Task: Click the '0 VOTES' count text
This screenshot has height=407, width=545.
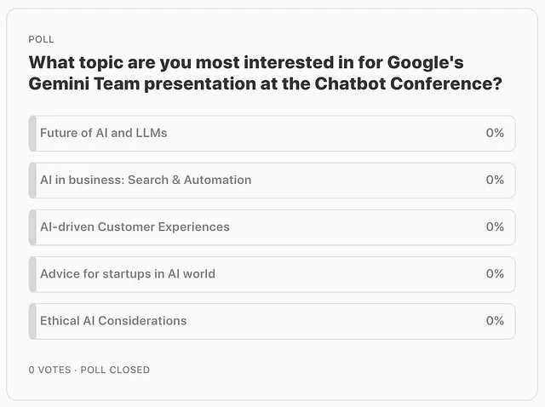Action: pyautogui.click(x=49, y=370)
